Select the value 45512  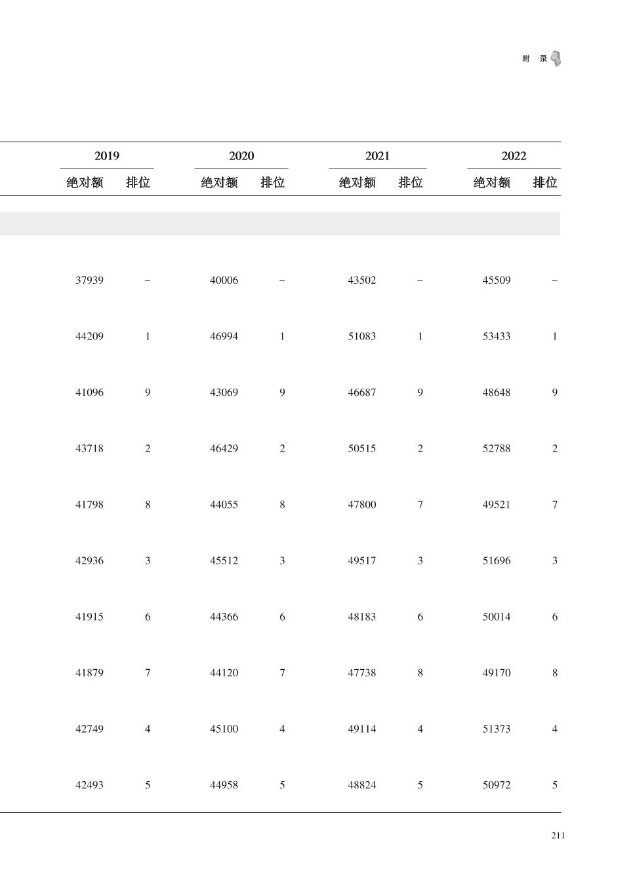tap(224, 561)
